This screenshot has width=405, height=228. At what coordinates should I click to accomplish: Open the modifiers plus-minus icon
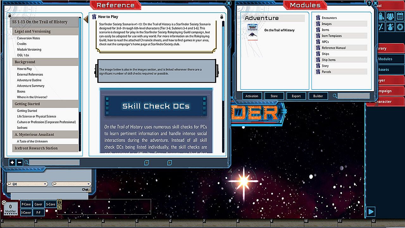(381, 27)
